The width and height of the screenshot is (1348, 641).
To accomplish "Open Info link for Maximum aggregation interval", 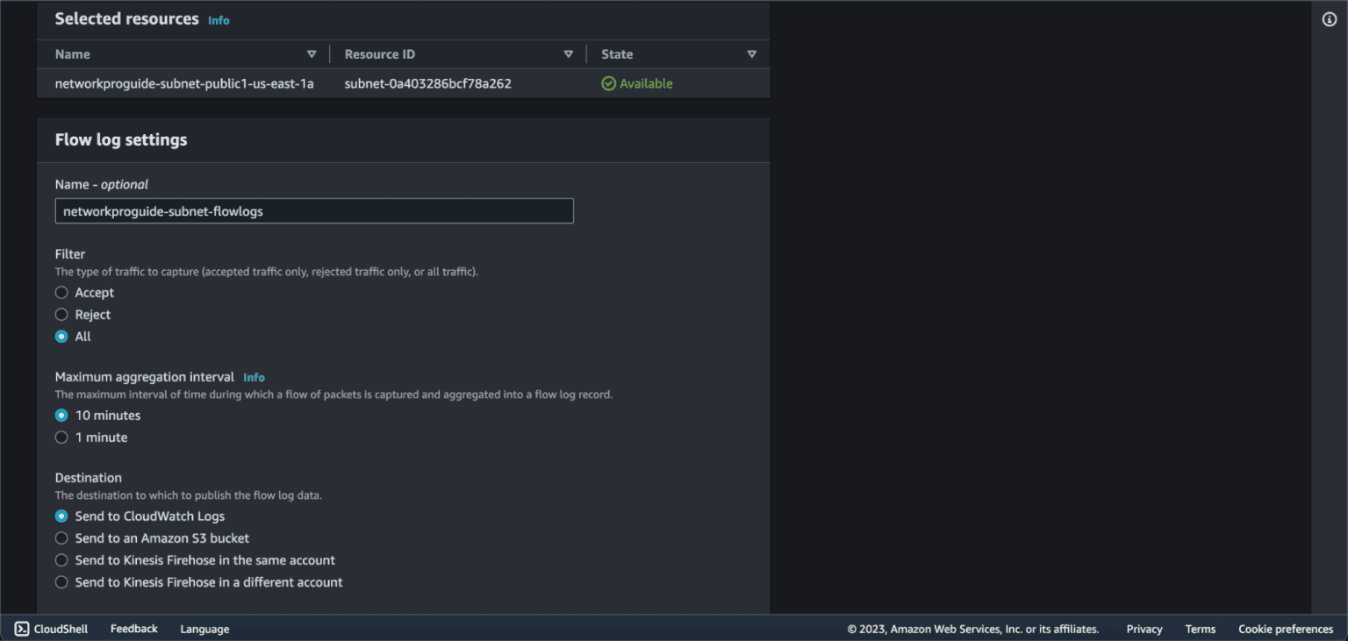I will pos(254,377).
